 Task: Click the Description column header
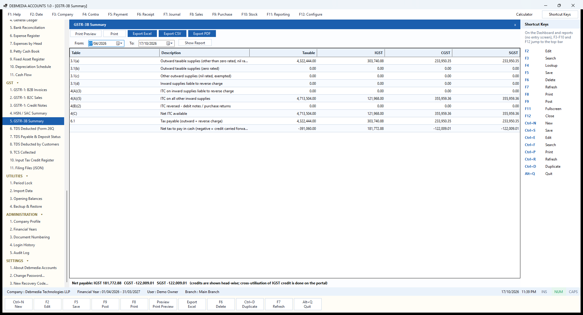pyautogui.click(x=204, y=53)
